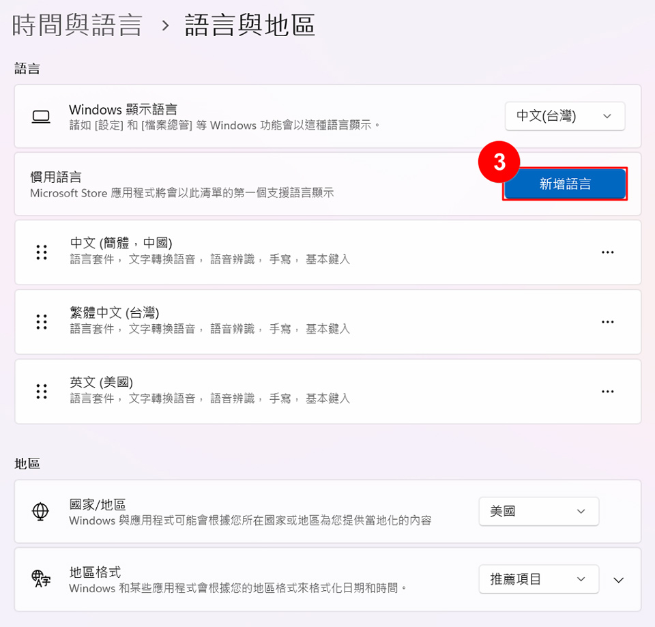Click the 地區格式 language-globe icon
Image resolution: width=655 pixels, height=627 pixels.
click(x=41, y=579)
